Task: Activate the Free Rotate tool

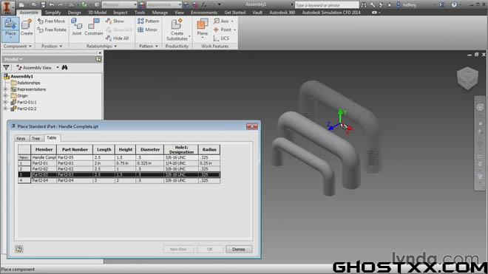Action: pos(52,30)
